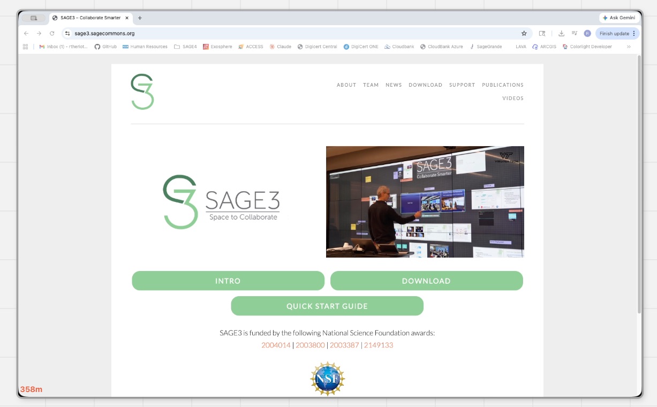Image resolution: width=657 pixels, height=407 pixels.
Task: Open the Inbox Gmail bookmark
Action: (x=64, y=47)
